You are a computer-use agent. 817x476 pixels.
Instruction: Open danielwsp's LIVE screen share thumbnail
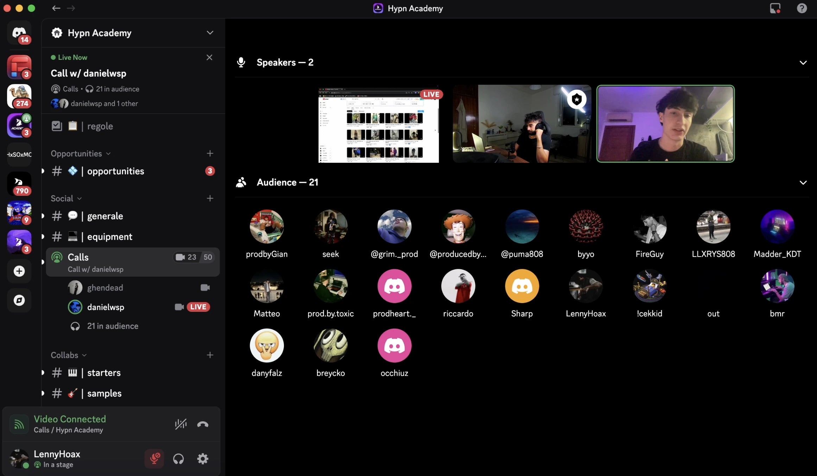(379, 125)
